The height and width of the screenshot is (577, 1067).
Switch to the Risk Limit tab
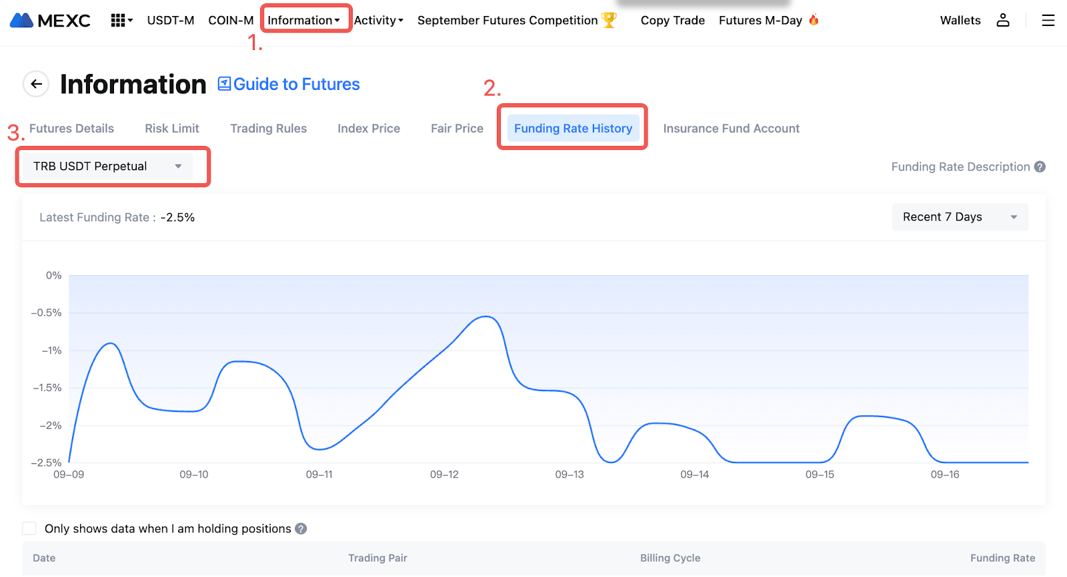tap(172, 129)
